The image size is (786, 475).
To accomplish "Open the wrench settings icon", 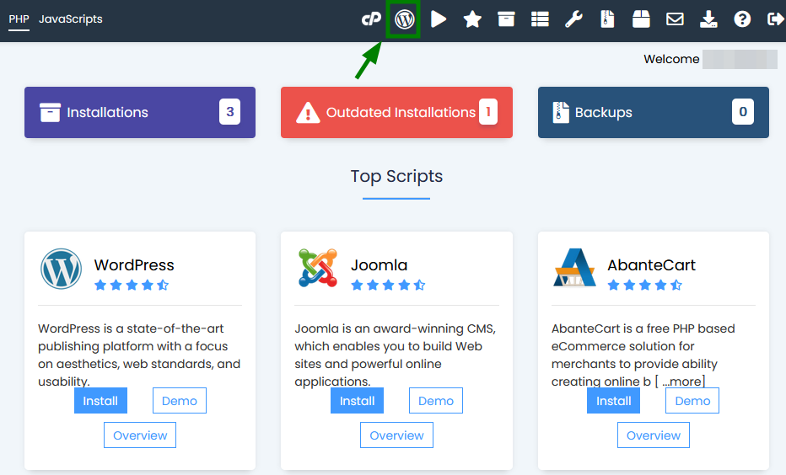I will pyautogui.click(x=573, y=19).
